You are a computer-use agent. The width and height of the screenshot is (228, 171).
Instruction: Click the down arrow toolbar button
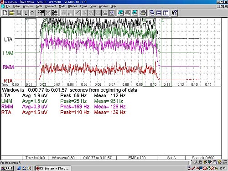pyautogui.click(x=26, y=13)
